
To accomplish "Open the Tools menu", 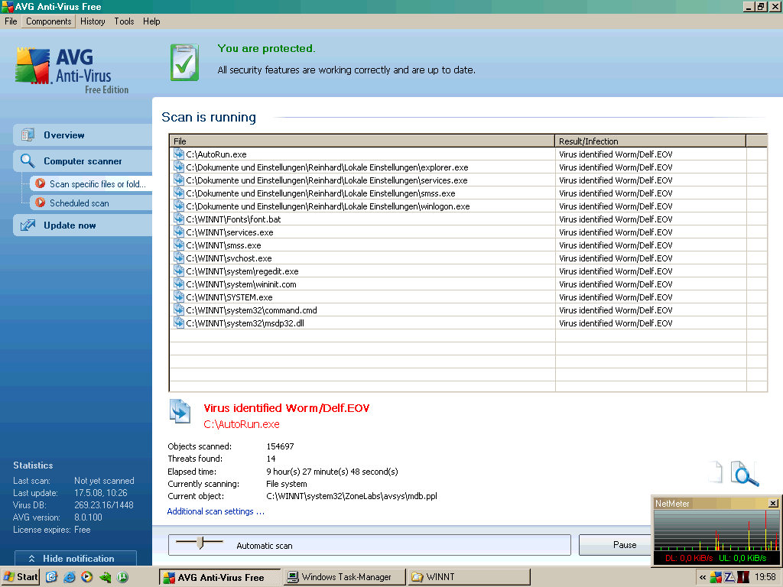I will click(124, 21).
